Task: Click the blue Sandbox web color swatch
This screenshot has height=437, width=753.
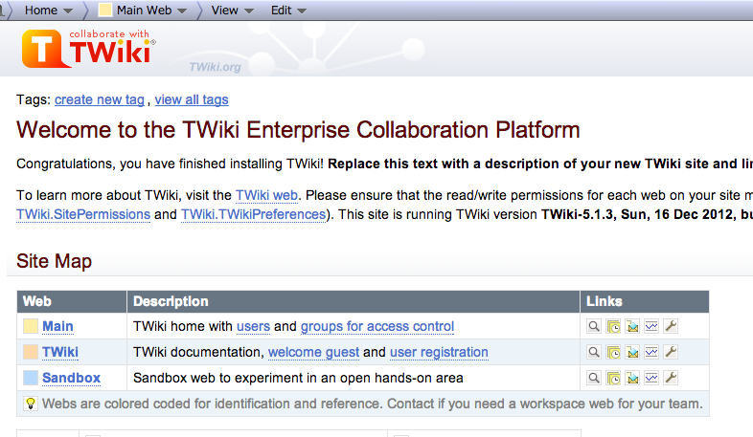Action: coord(31,378)
